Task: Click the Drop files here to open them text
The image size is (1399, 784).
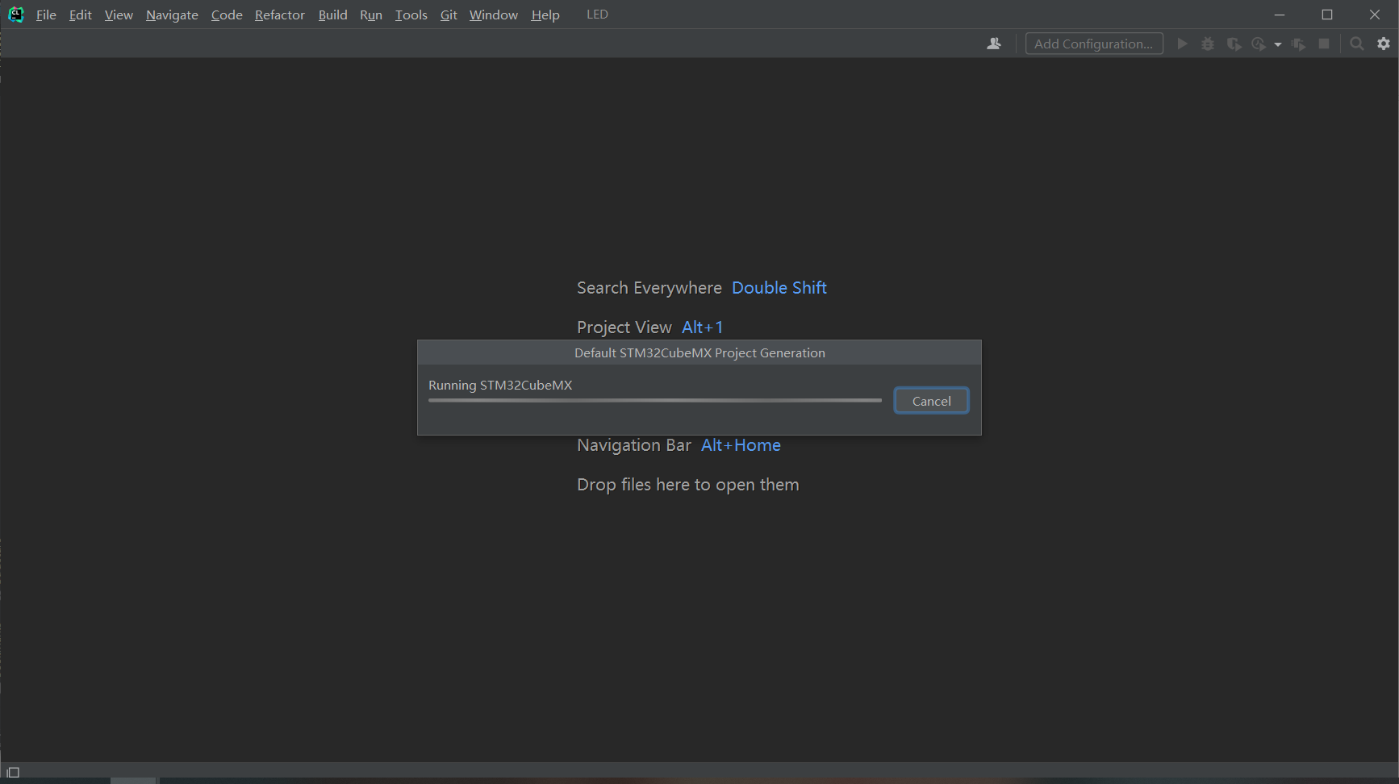Action: pyautogui.click(x=688, y=485)
